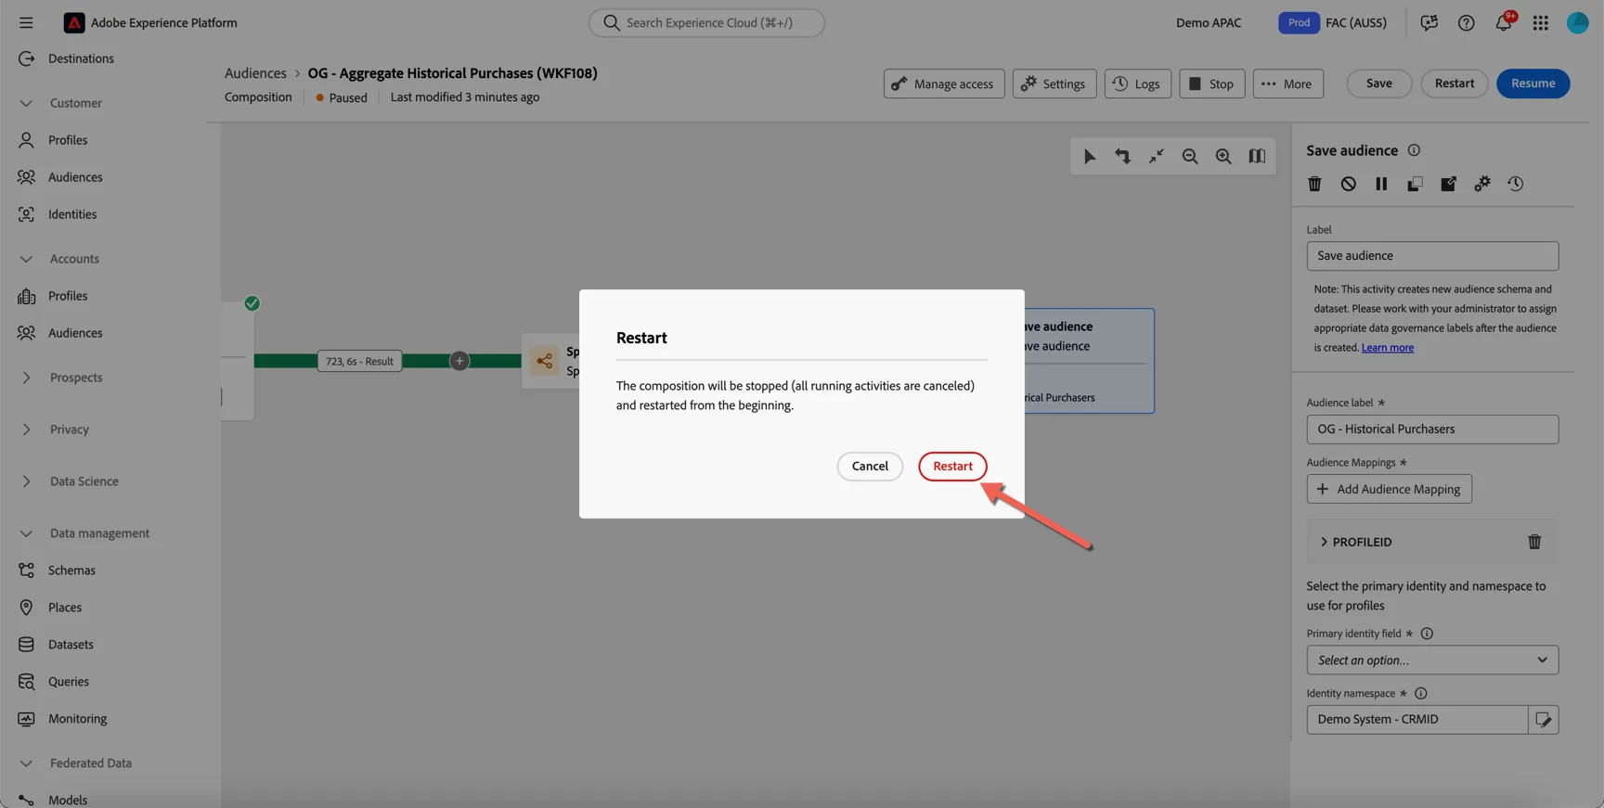This screenshot has height=808, width=1604.
Task: Confirm Restart in the dialog
Action: (x=952, y=466)
